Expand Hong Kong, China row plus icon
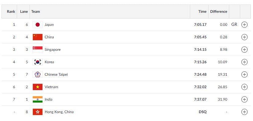The image size is (253, 121). point(244,112)
